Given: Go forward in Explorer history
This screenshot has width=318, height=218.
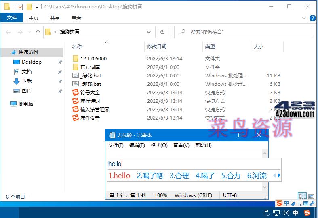Looking at the screenshot, I should tap(20, 32).
